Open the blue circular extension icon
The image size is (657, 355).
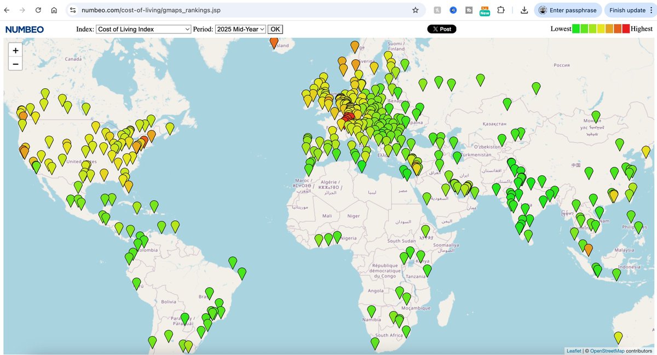[x=453, y=10]
